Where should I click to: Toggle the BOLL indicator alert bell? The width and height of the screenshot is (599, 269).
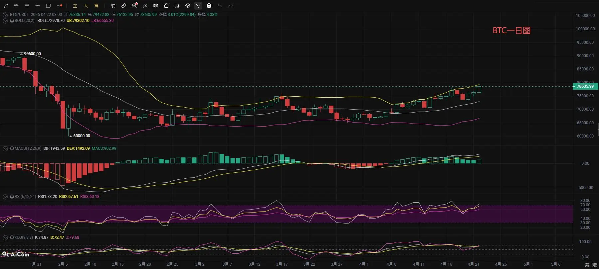[x=12, y=21]
